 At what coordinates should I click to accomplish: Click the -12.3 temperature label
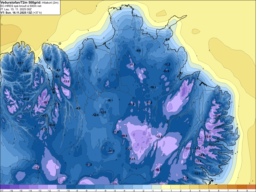pos(37,168)
